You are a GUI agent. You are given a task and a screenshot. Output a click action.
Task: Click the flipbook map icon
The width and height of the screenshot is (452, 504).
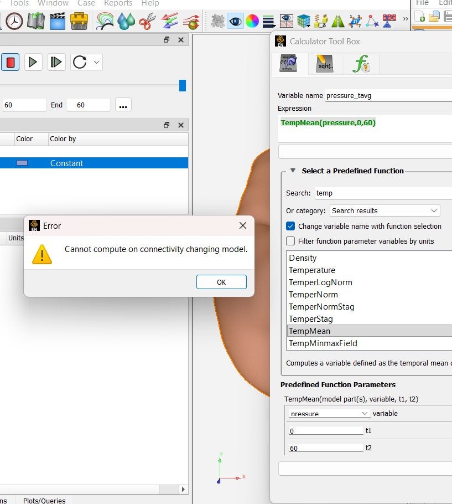[35, 21]
